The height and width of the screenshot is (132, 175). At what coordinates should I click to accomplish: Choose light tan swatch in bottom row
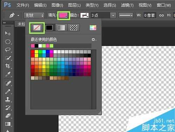[33, 78]
